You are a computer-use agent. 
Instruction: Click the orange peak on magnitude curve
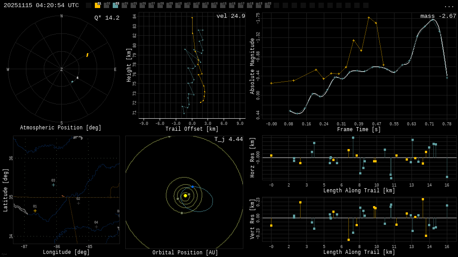[x=369, y=17]
